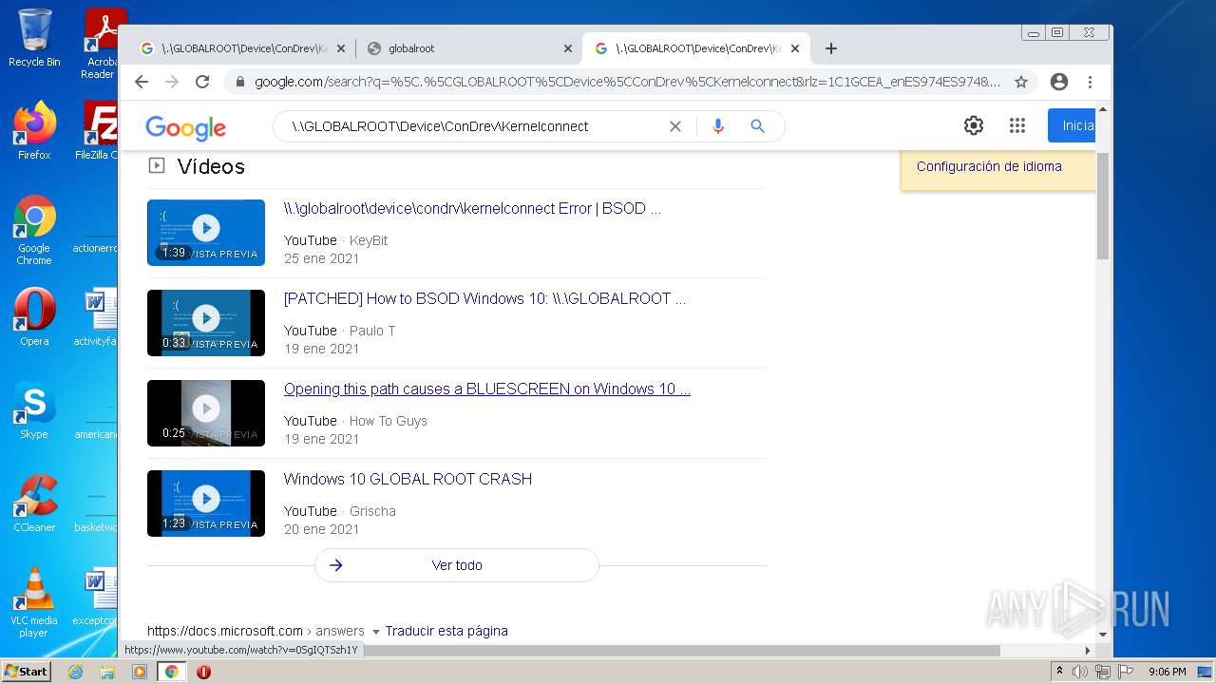
Task: Open the Firefox desktop icon
Action: (x=34, y=131)
